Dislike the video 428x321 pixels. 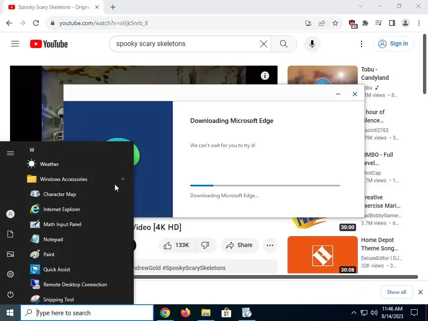click(206, 245)
